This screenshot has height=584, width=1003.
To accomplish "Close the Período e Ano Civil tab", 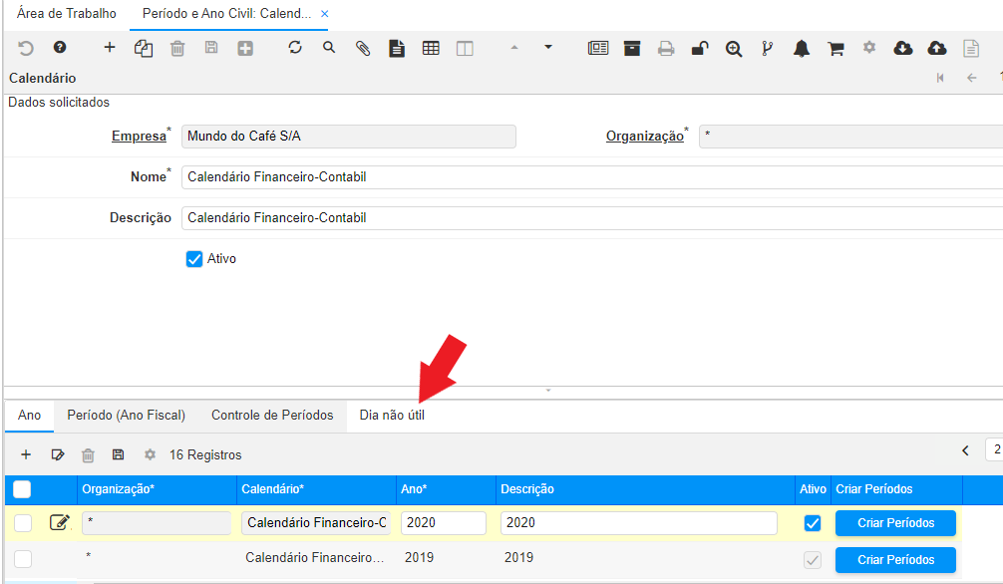I will (324, 13).
